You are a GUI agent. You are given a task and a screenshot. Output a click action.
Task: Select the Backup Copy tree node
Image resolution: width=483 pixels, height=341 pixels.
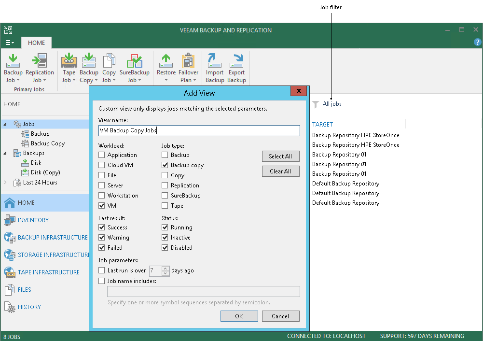48,143
